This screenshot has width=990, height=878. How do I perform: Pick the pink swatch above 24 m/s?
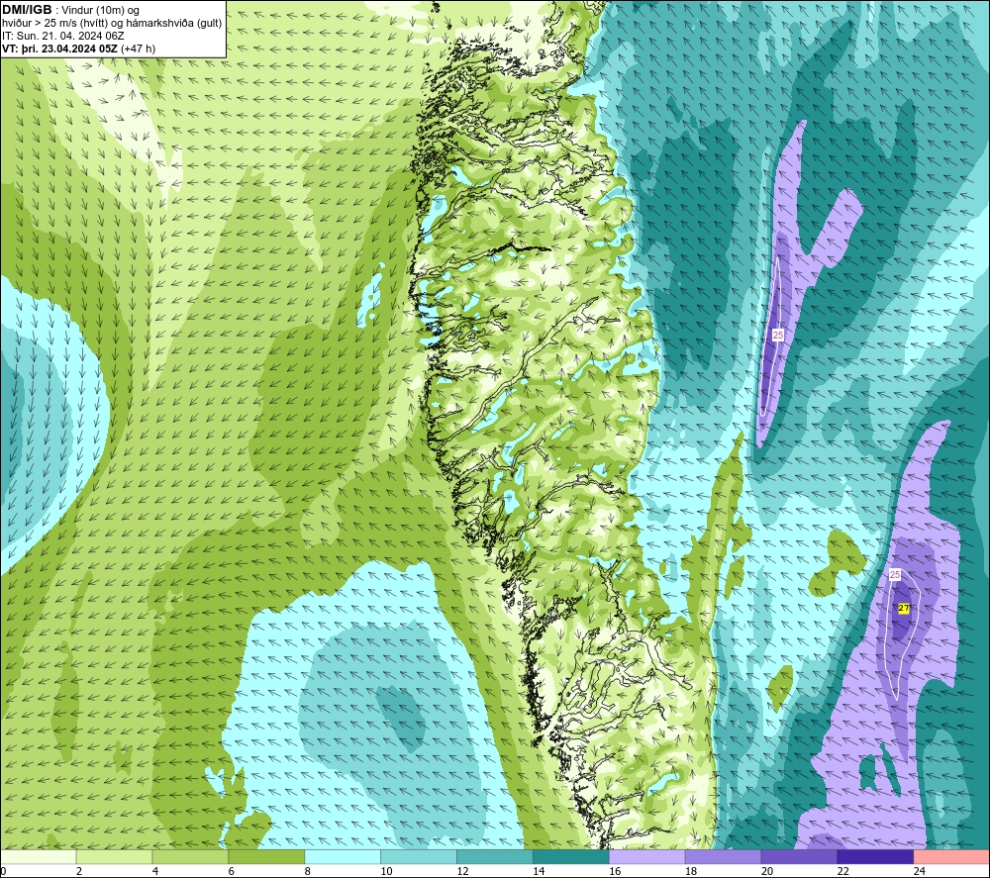(x=951, y=856)
